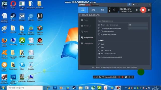Click the Far Cry 3 desktop icon
This screenshot has height=90, width=161.
point(4,5)
